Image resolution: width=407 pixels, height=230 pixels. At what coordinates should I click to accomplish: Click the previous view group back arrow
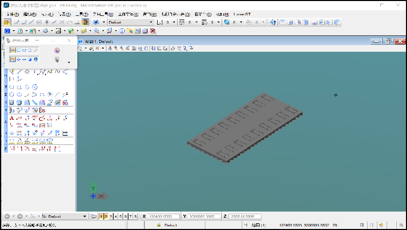[x=7, y=216]
